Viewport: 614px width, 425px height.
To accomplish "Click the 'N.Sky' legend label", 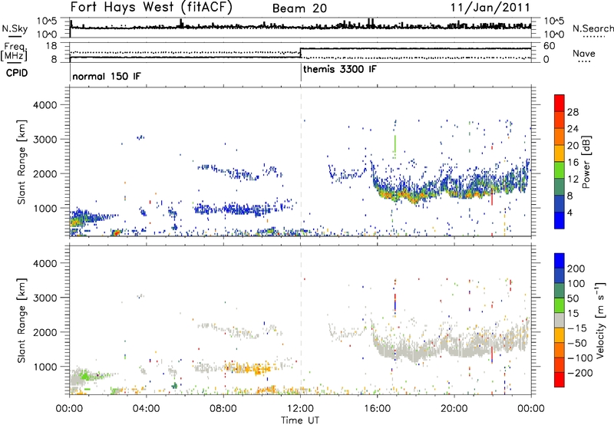I will (15, 28).
